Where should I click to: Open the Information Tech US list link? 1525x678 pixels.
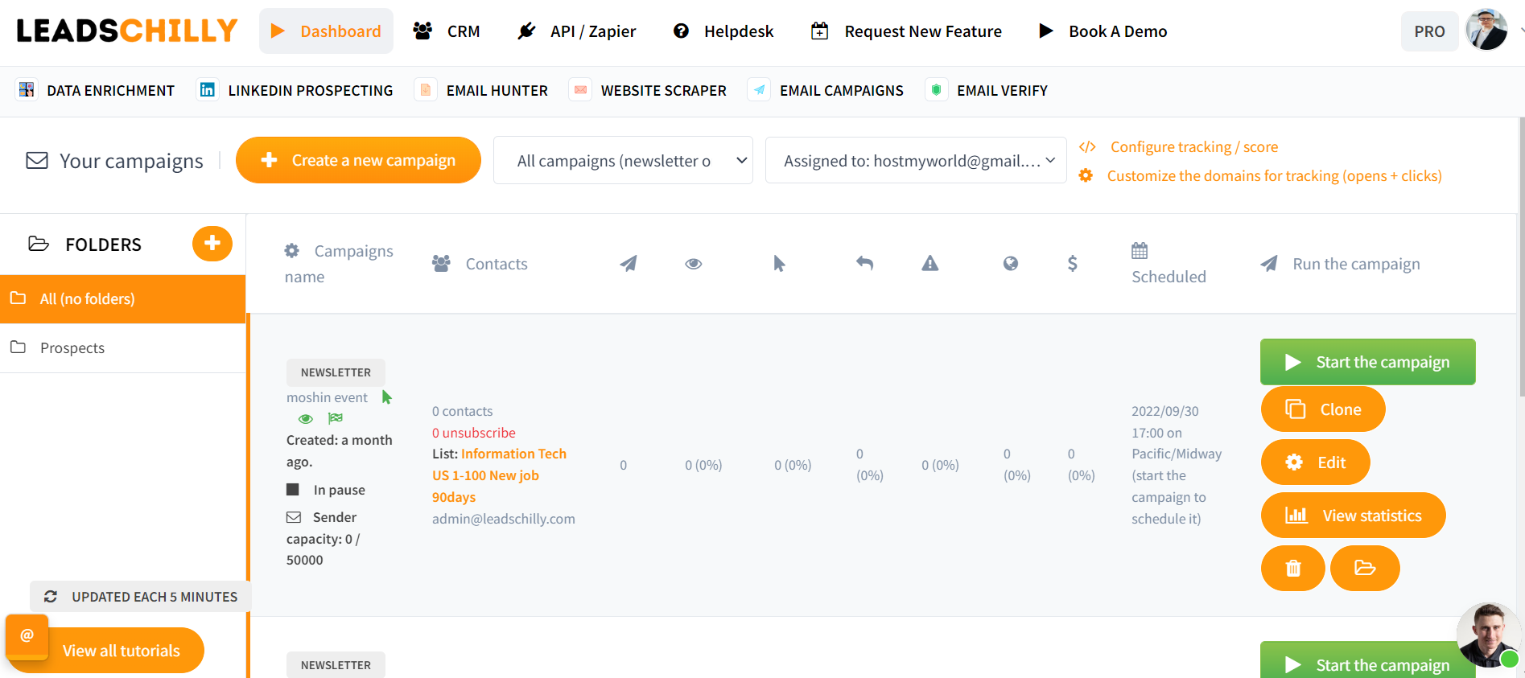pyautogui.click(x=499, y=475)
